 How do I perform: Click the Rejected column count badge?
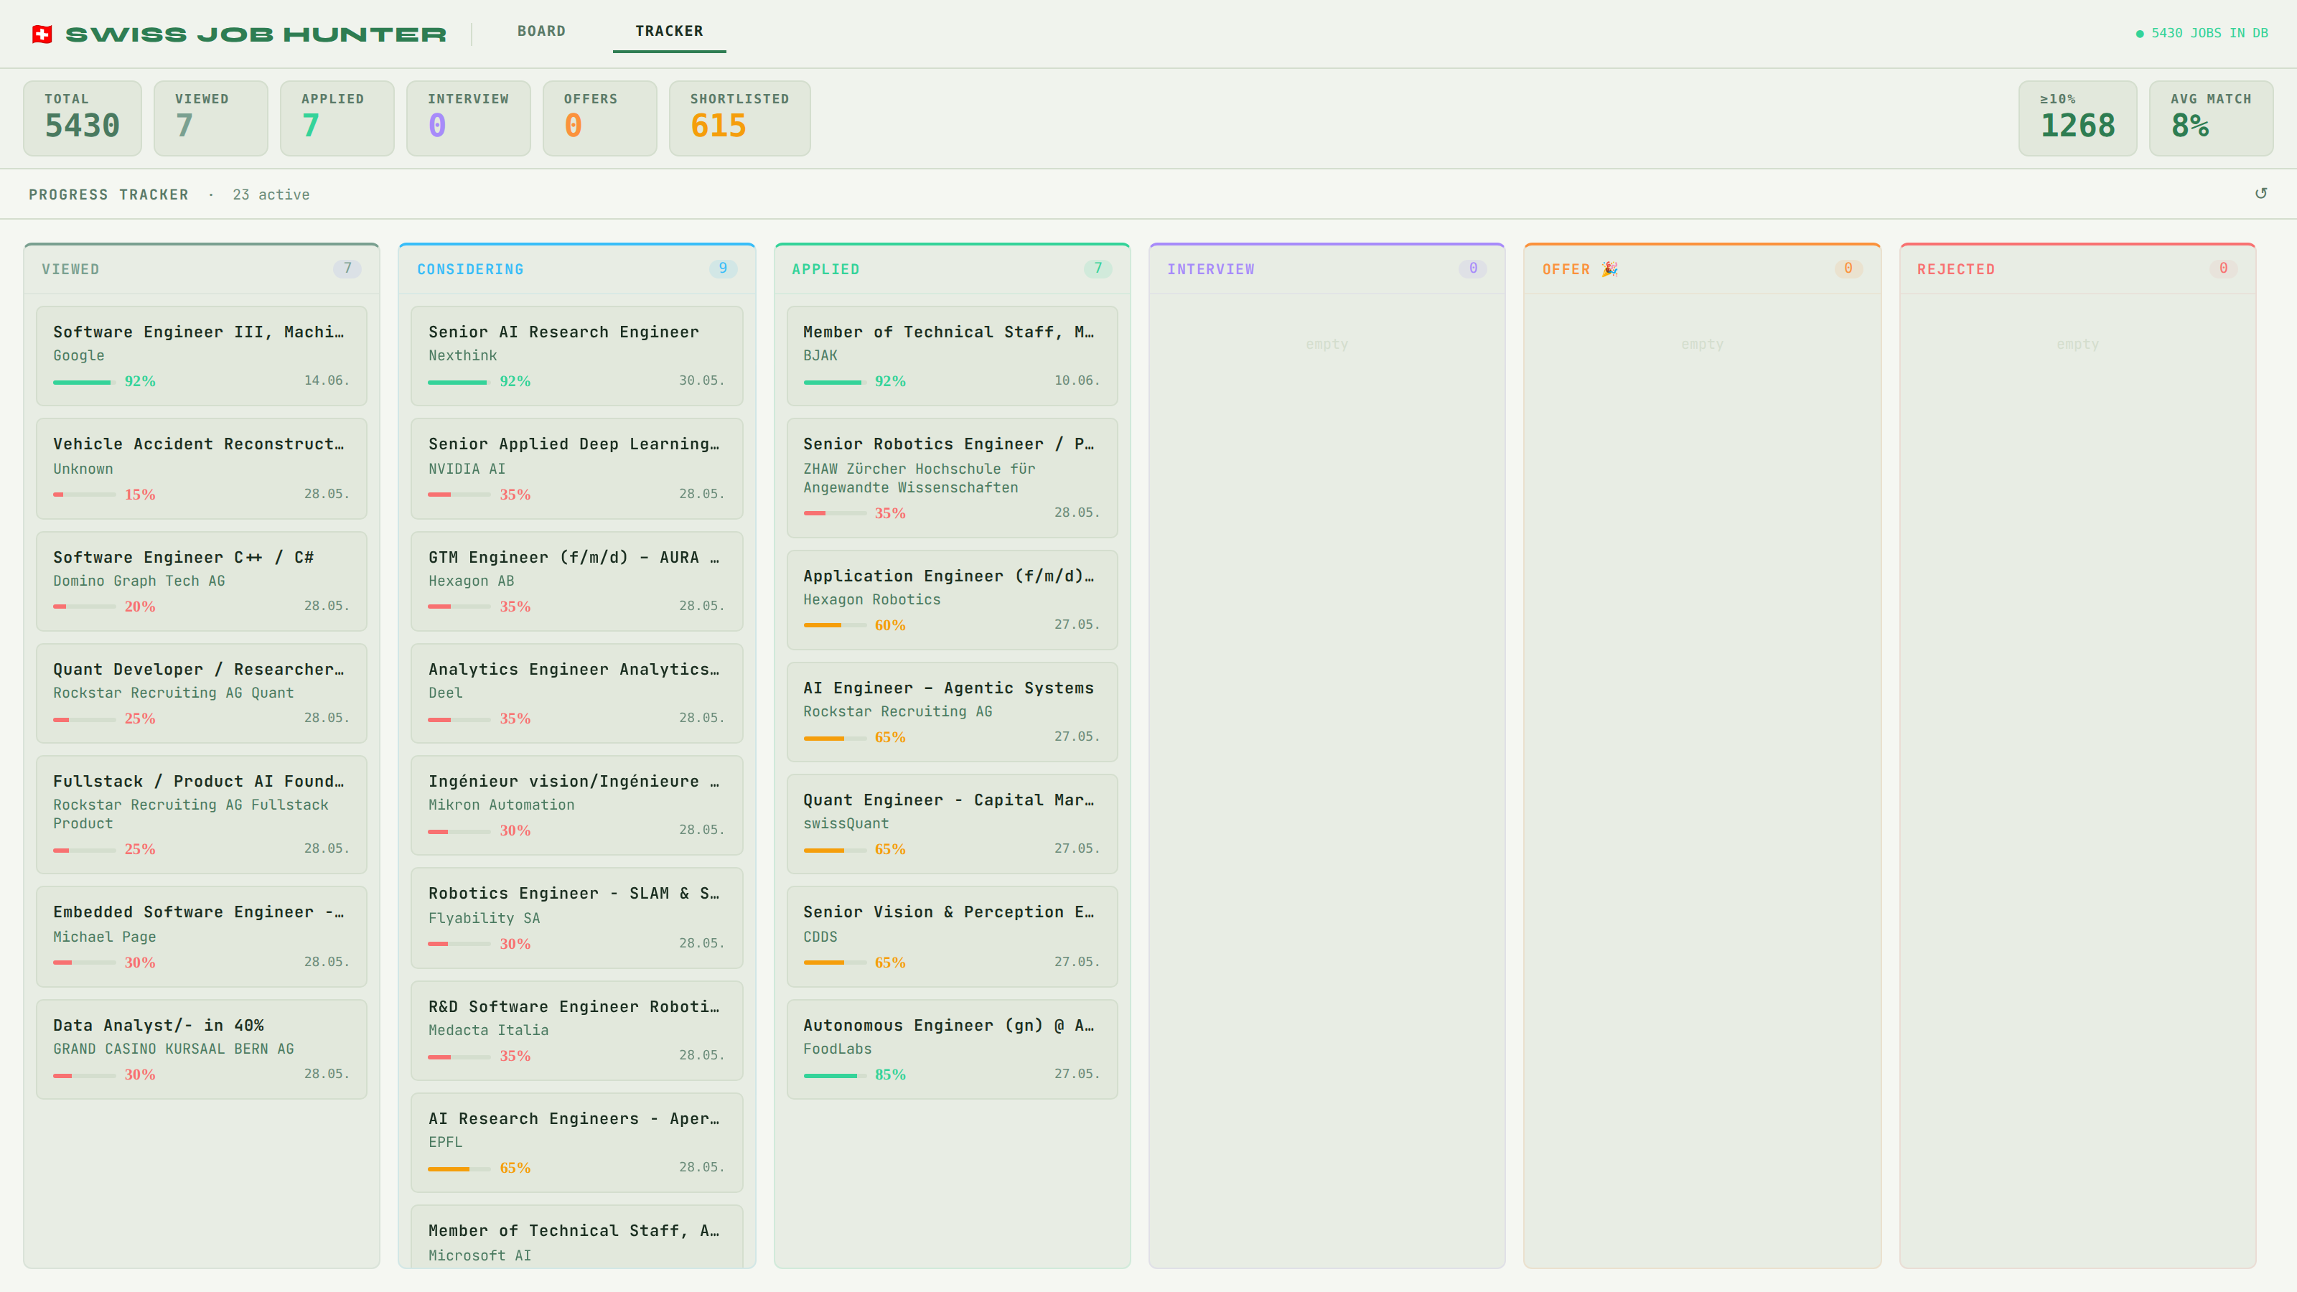coord(2224,268)
